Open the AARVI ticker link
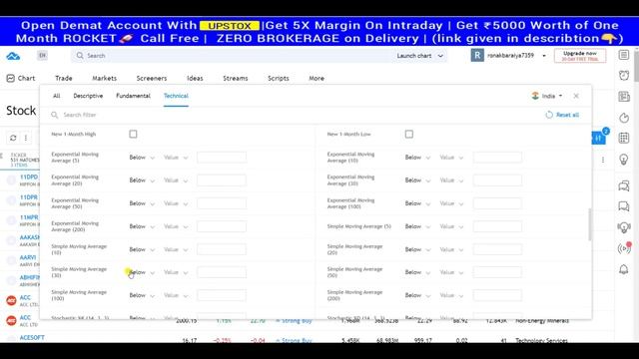Image resolution: width=639 pixels, height=359 pixels. pyautogui.click(x=28, y=257)
